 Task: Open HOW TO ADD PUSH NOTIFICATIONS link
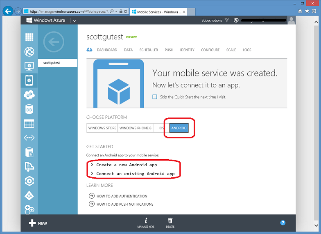pos(121,204)
